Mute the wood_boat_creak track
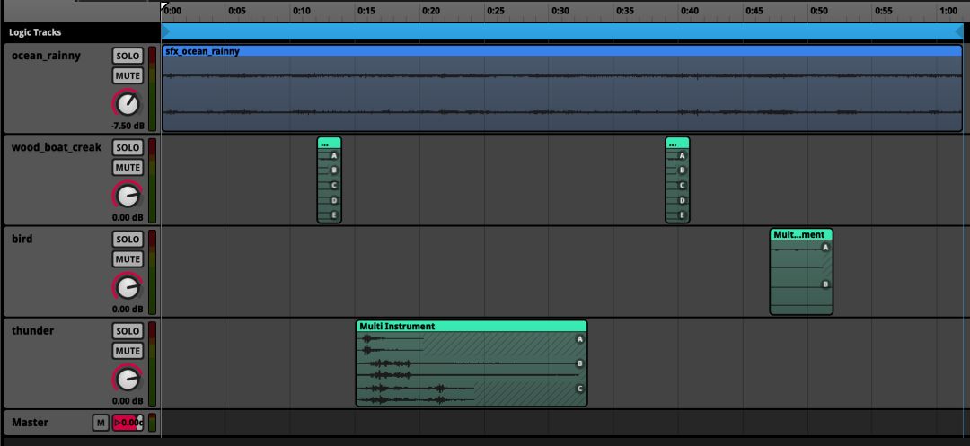Screen dimensions: 970x446 coord(128,168)
